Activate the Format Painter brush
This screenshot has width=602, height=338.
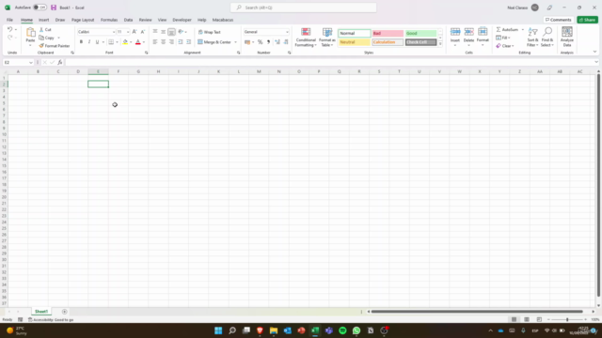coord(54,46)
